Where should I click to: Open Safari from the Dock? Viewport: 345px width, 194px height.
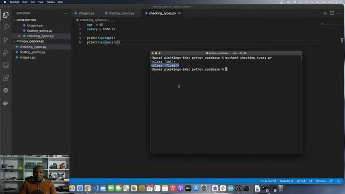coord(80,188)
